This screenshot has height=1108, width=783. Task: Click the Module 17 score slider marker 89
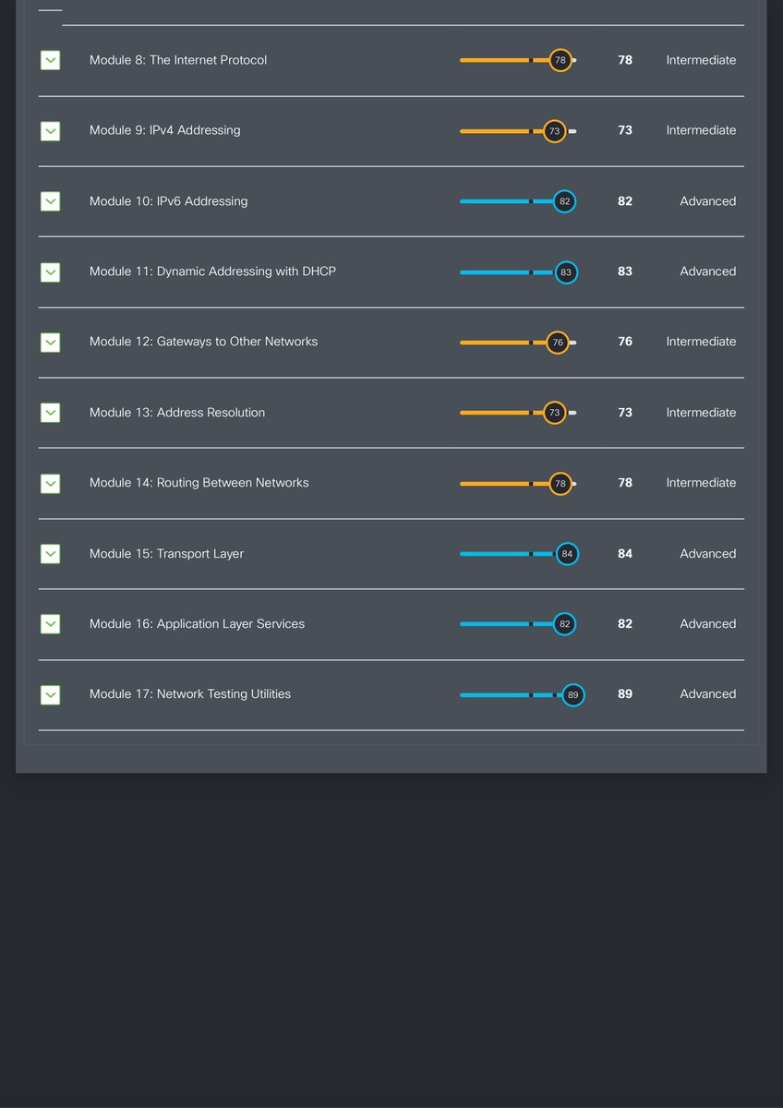coord(572,694)
